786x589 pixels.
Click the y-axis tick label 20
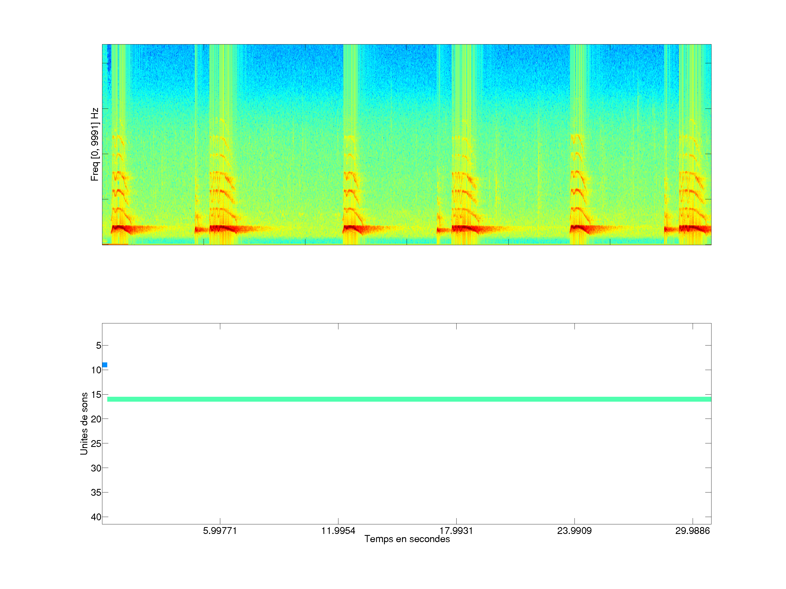(96, 419)
